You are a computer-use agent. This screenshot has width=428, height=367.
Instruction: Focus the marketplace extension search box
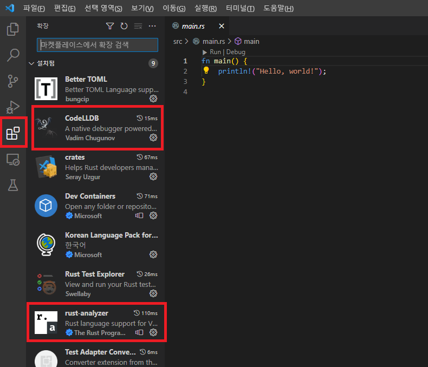coord(98,45)
